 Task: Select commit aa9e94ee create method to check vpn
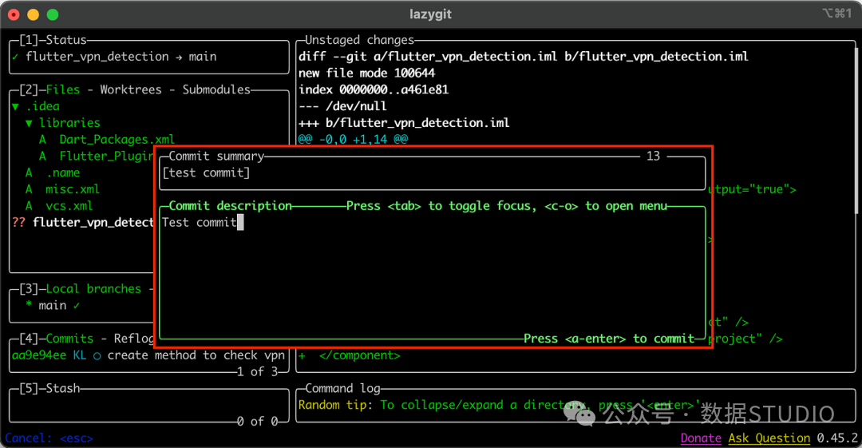148,355
